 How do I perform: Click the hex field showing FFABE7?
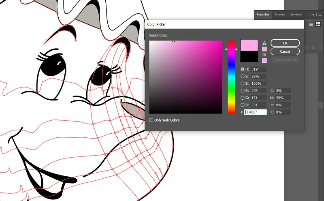point(256,112)
